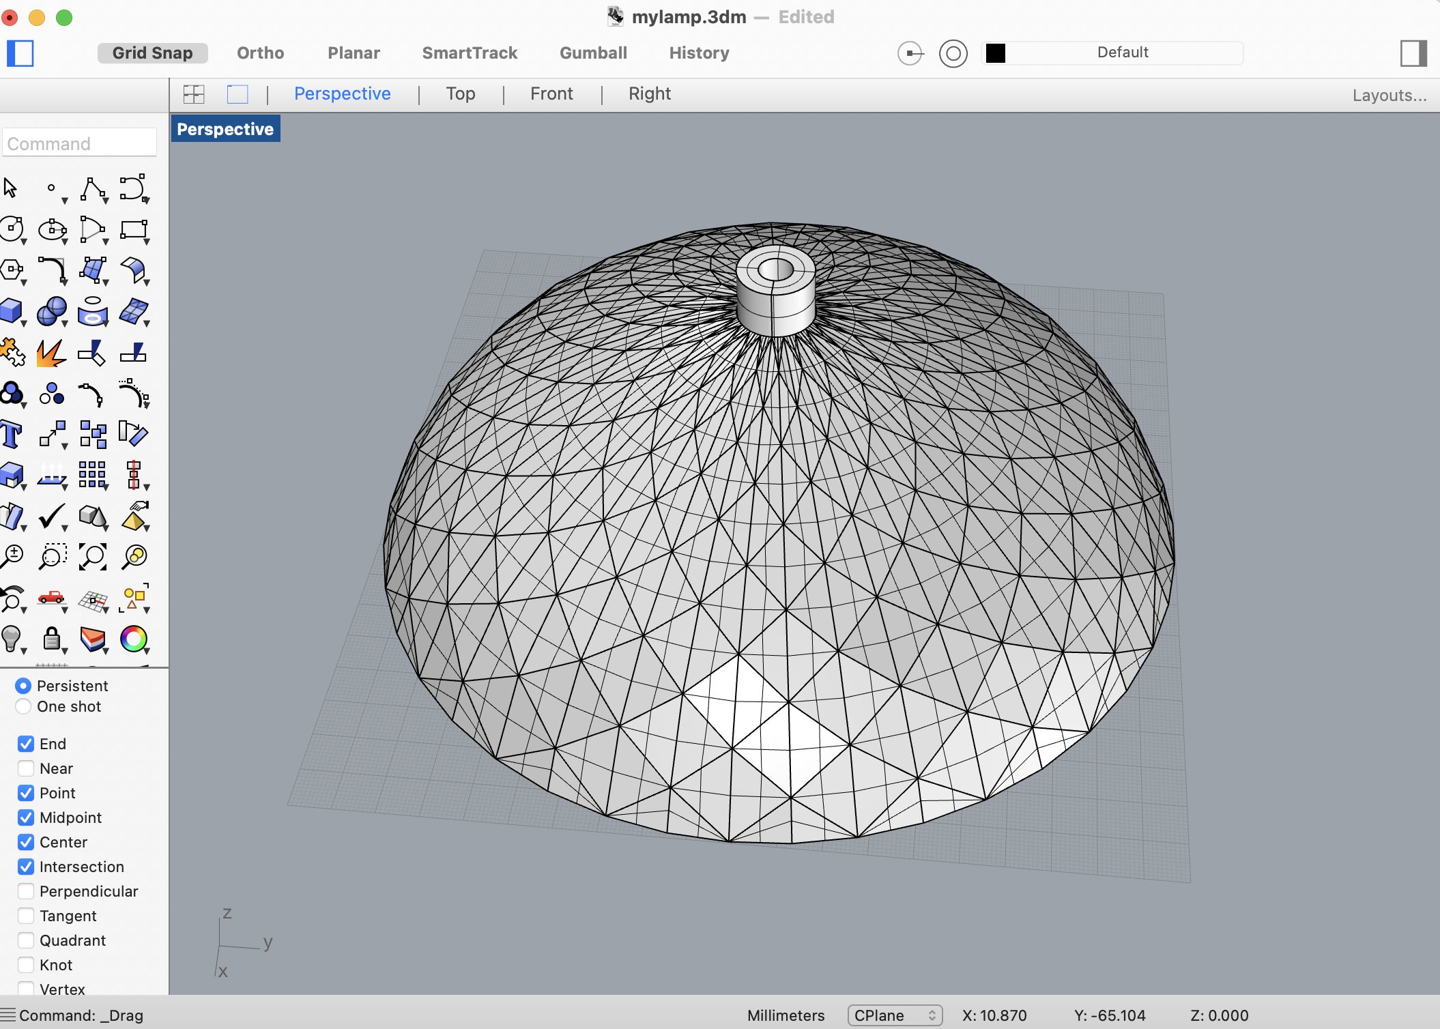This screenshot has height=1029, width=1440.
Task: Switch to the Perspective view tab
Action: point(343,93)
